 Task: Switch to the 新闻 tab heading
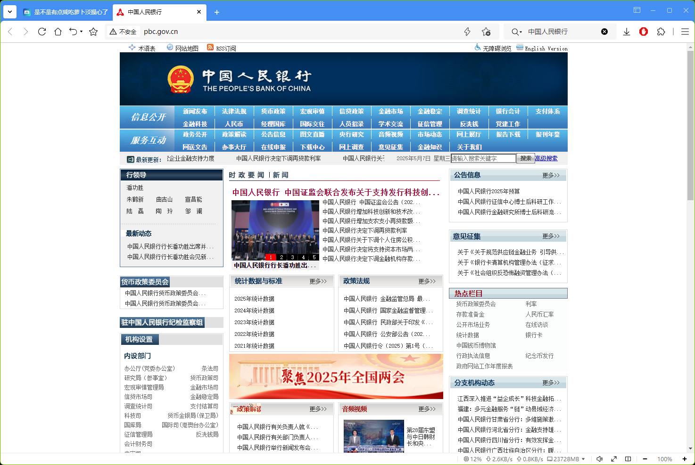281,175
